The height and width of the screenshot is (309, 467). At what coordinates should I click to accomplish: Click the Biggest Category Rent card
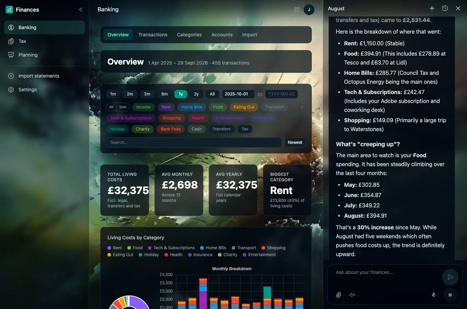click(x=287, y=190)
